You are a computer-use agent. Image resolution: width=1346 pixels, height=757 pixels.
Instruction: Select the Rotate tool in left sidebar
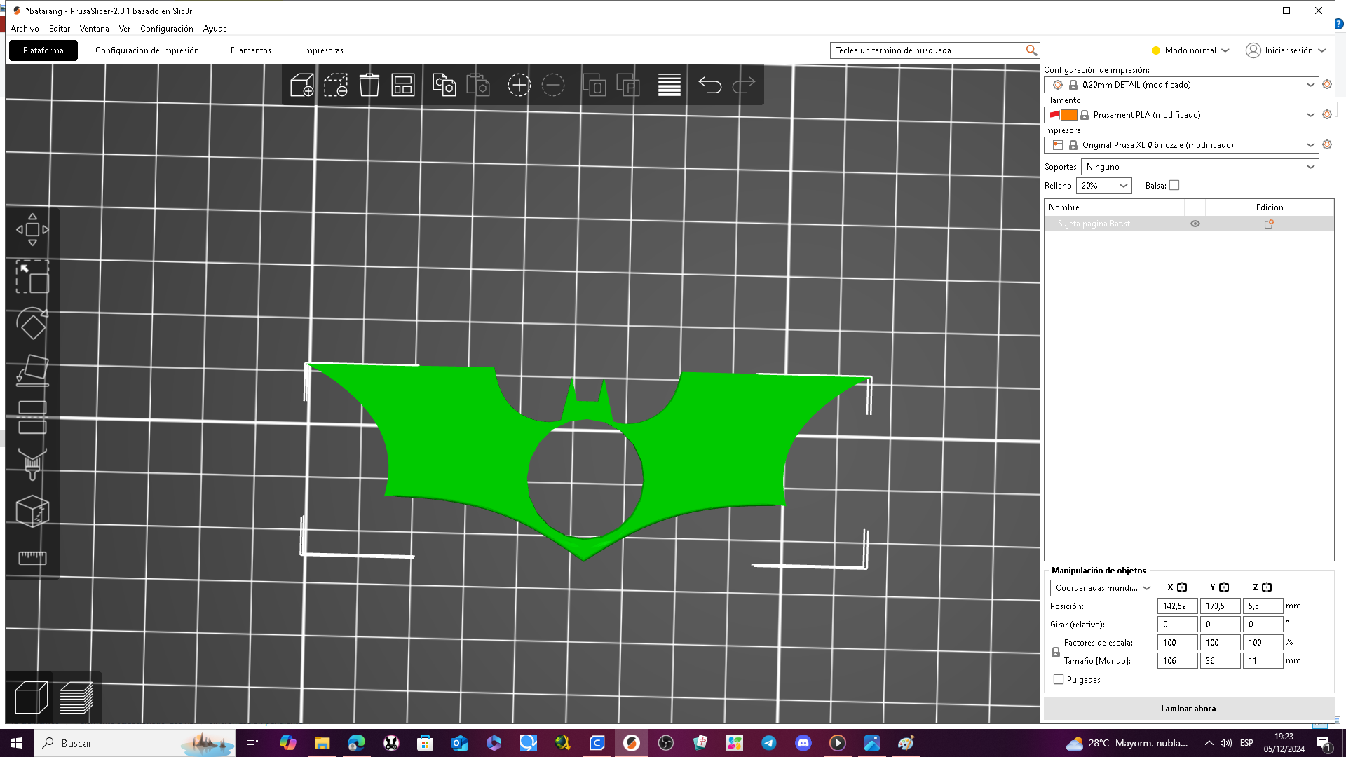pos(32,324)
